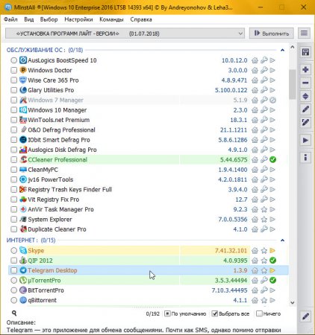Open the Настройки menu

coord(78,19)
